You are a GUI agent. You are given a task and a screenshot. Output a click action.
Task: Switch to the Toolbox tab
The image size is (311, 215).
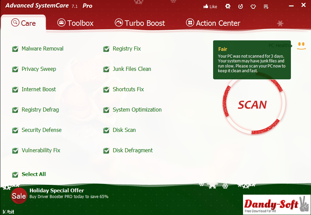pyautogui.click(x=75, y=23)
